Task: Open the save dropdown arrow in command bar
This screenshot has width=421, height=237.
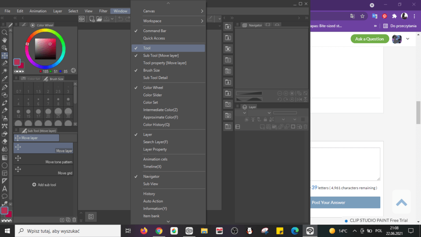Action: 112,18
